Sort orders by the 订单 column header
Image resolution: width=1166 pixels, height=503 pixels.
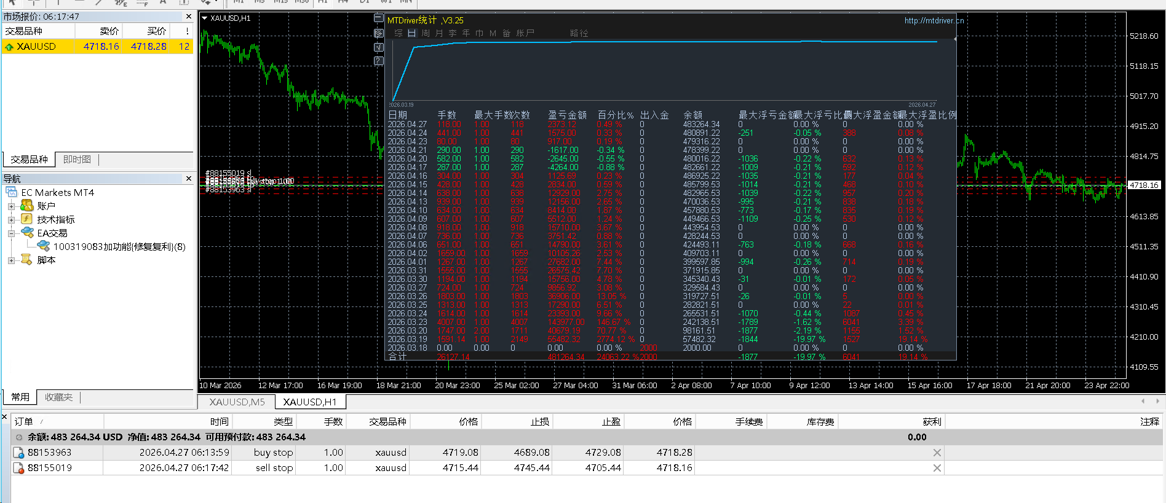click(23, 421)
